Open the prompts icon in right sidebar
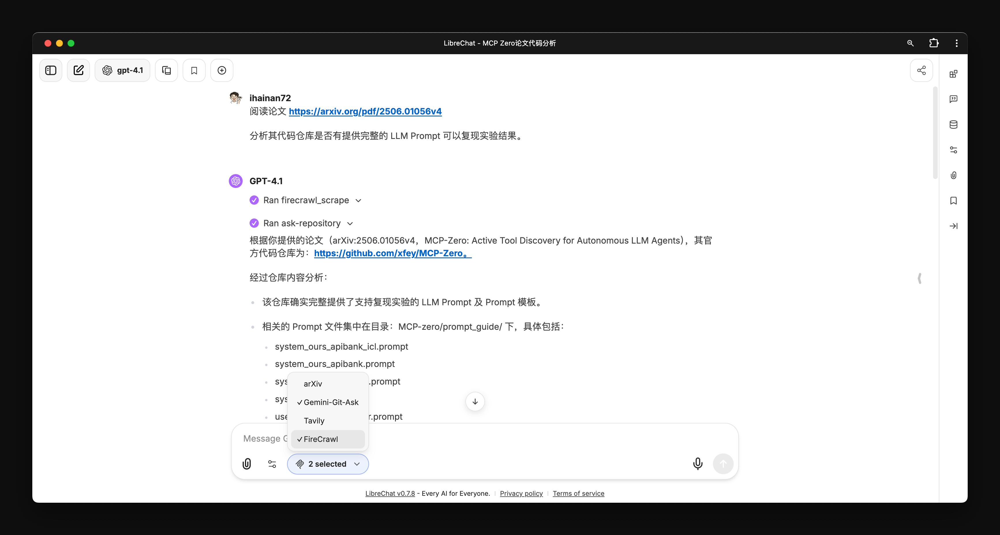1000x535 pixels. coord(954,99)
